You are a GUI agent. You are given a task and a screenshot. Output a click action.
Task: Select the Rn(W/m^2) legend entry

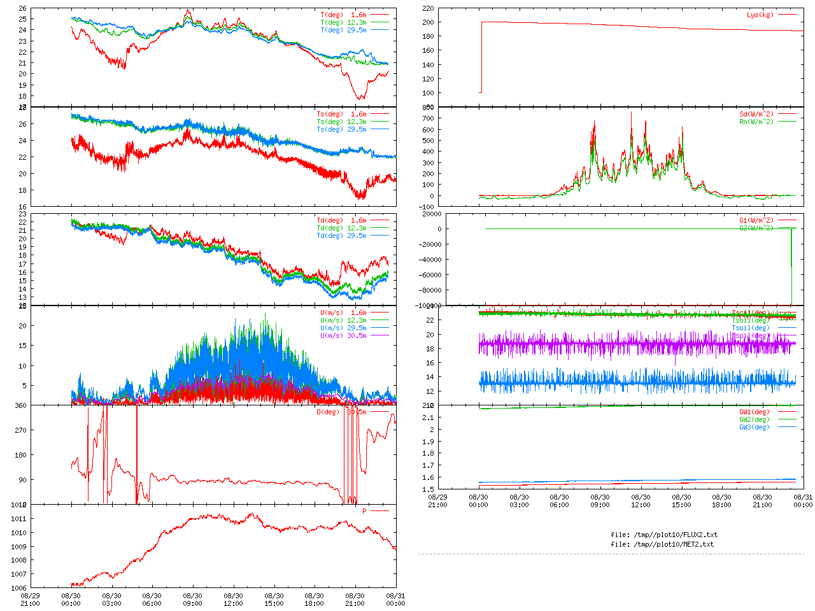click(x=756, y=122)
